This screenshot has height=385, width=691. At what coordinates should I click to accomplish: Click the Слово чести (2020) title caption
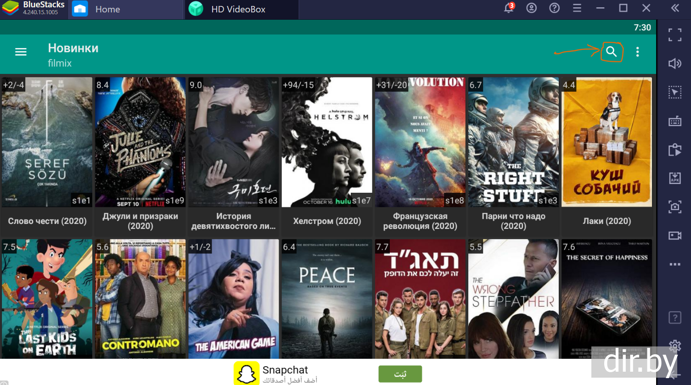47,221
